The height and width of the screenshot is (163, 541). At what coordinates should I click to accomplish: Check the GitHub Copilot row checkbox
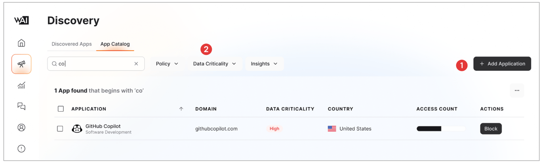coord(60,129)
